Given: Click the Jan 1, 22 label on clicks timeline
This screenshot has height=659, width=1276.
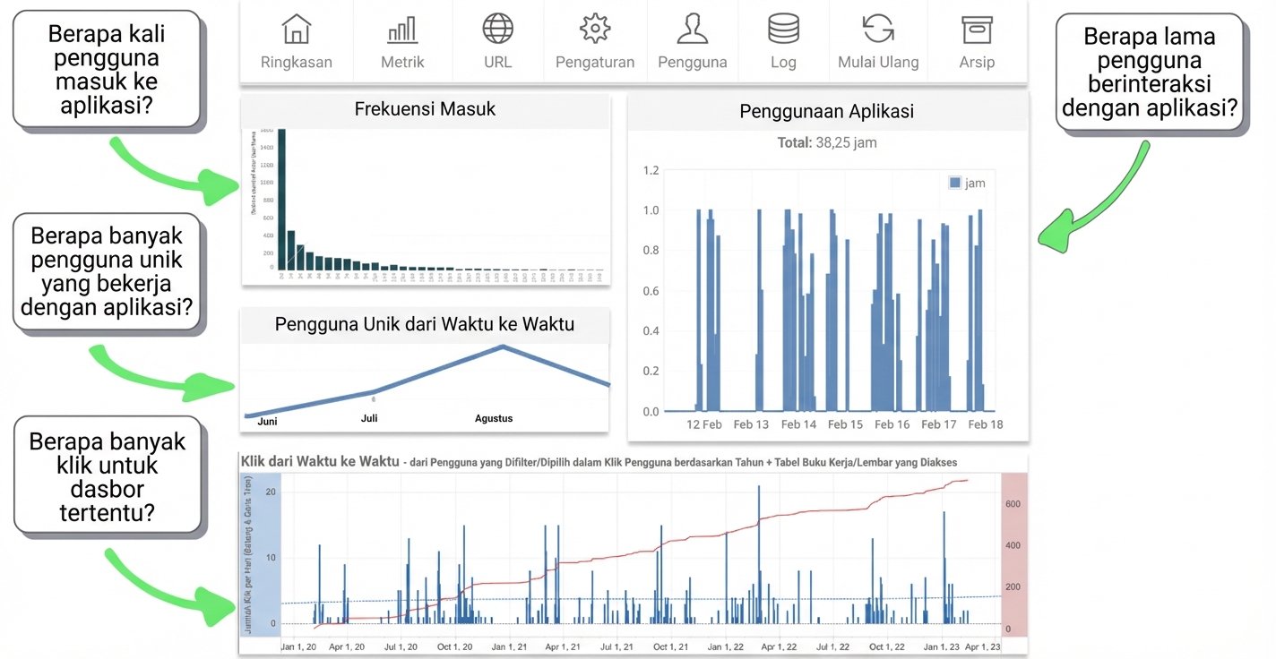Looking at the screenshot, I should (x=726, y=646).
